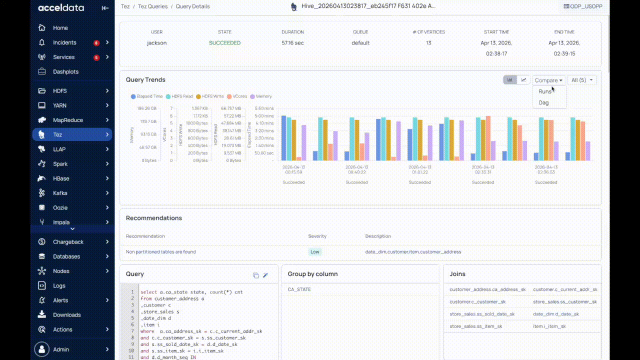The height and width of the screenshot is (360, 640).
Task: Open Dashplots via its briefcase icon
Action: (42, 71)
